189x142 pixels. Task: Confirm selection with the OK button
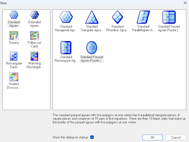(x=153, y=138)
